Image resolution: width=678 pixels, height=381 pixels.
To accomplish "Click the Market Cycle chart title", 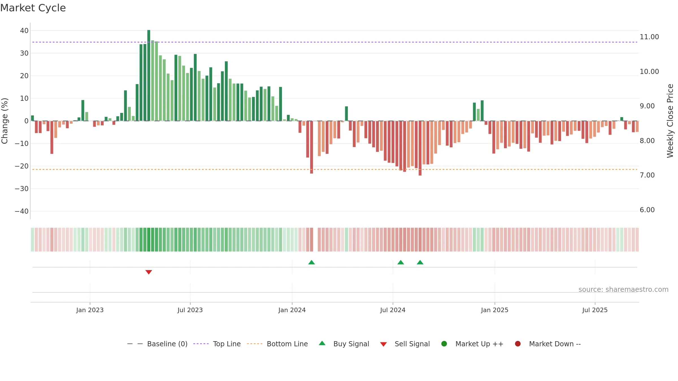I will (x=33, y=8).
